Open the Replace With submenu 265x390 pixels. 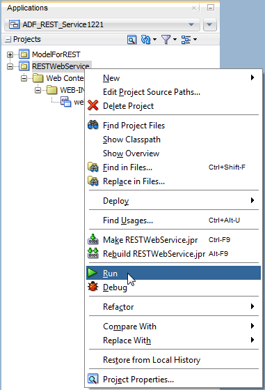pos(173,340)
